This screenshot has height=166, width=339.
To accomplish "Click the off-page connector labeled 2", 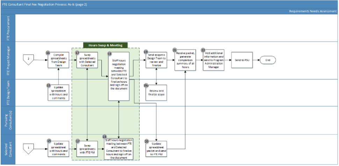I will [x=29, y=60].
